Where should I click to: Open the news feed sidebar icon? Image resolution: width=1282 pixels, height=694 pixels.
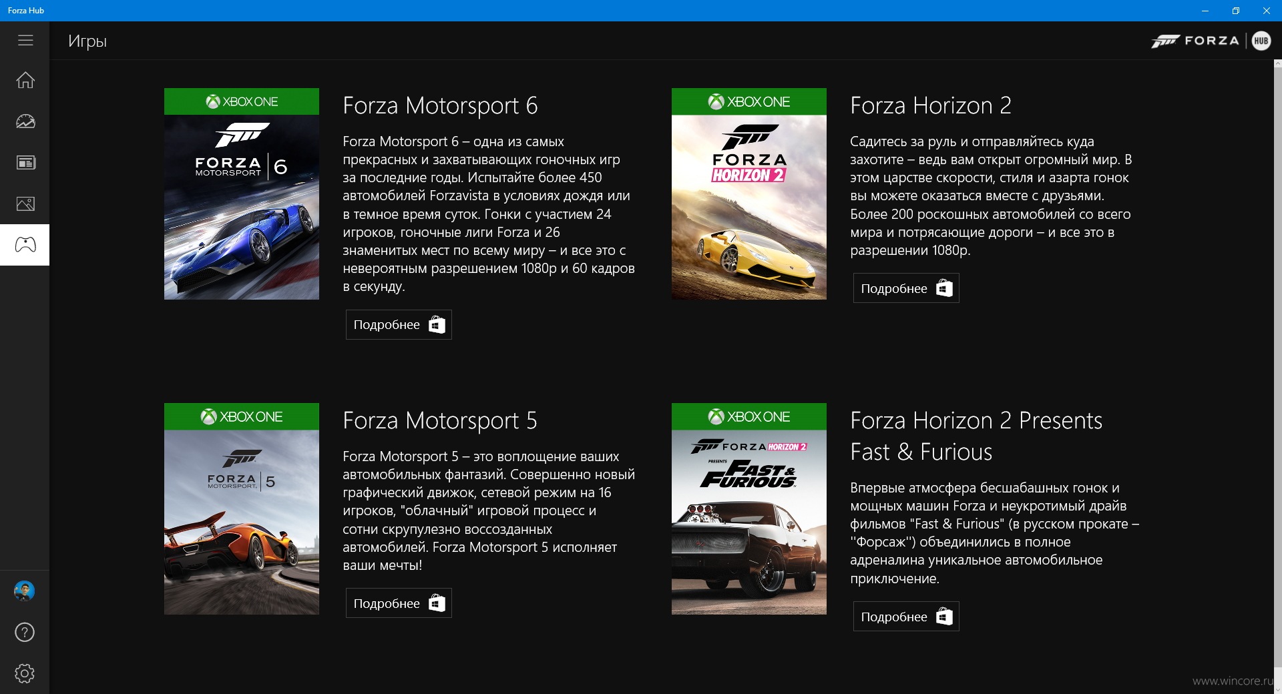pyautogui.click(x=25, y=163)
